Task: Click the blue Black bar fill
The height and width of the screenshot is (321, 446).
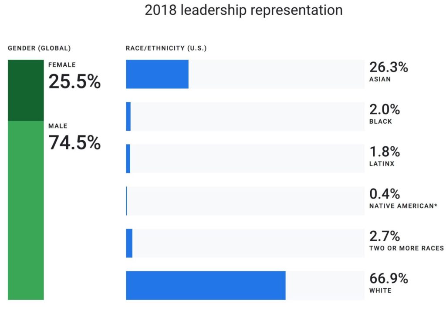Action: click(128, 116)
